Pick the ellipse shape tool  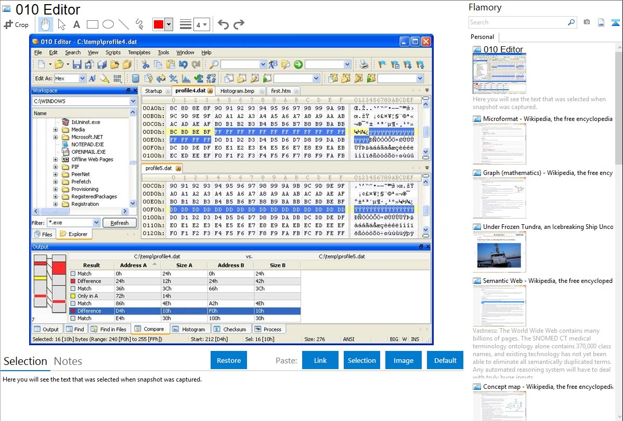(x=108, y=24)
